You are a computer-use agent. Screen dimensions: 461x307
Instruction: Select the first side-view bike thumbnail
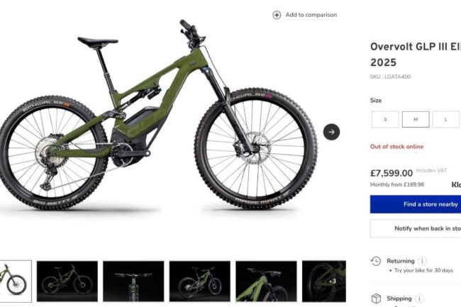pyautogui.click(x=16, y=281)
